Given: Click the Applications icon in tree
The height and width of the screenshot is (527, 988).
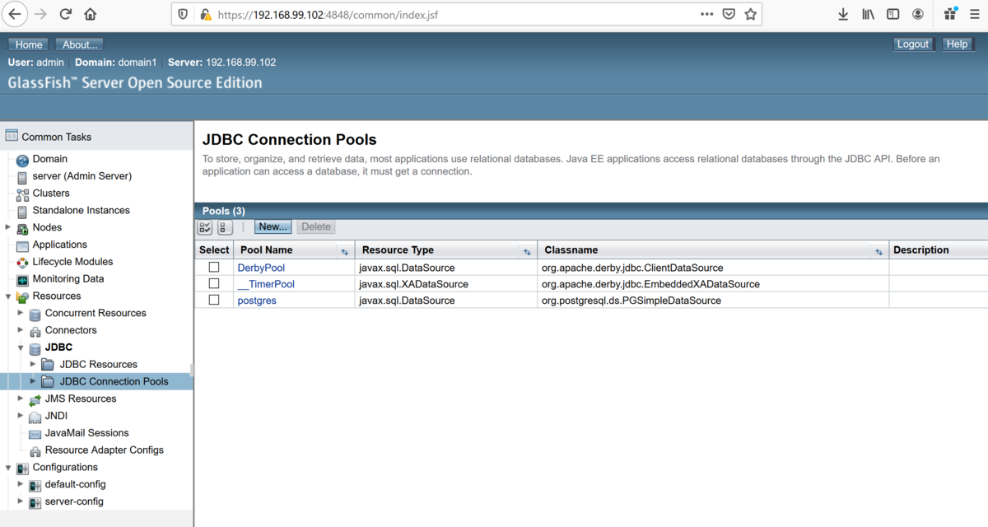Looking at the screenshot, I should pos(22,245).
